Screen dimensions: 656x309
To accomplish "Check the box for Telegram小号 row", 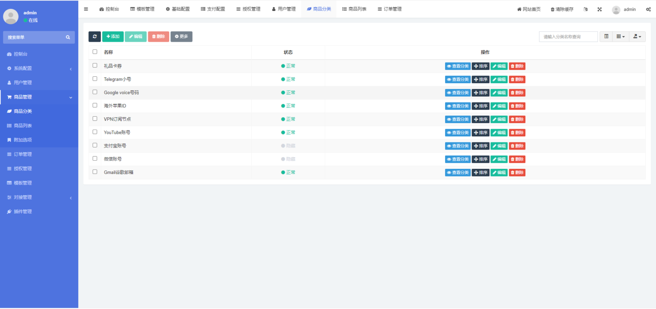I will click(95, 79).
